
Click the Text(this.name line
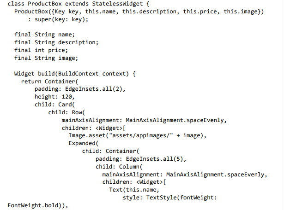click(134, 190)
